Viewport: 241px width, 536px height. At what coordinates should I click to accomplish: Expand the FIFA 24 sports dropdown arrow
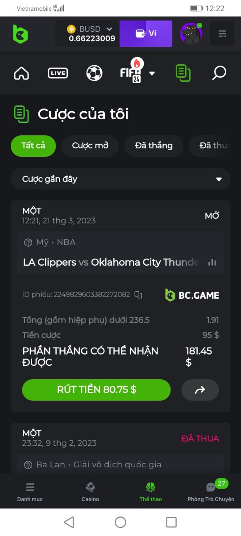click(x=152, y=73)
